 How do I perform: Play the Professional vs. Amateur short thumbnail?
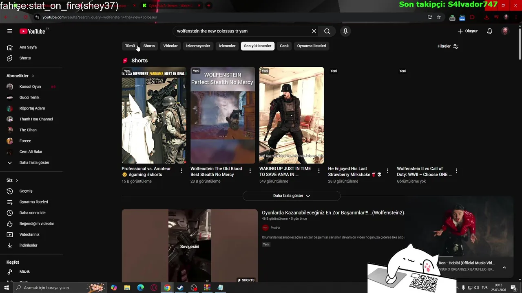[x=154, y=115]
